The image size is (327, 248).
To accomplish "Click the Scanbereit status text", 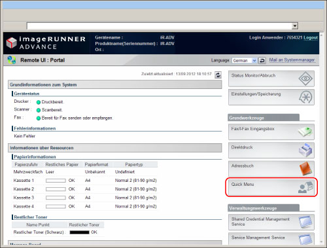I will pos(52,110).
